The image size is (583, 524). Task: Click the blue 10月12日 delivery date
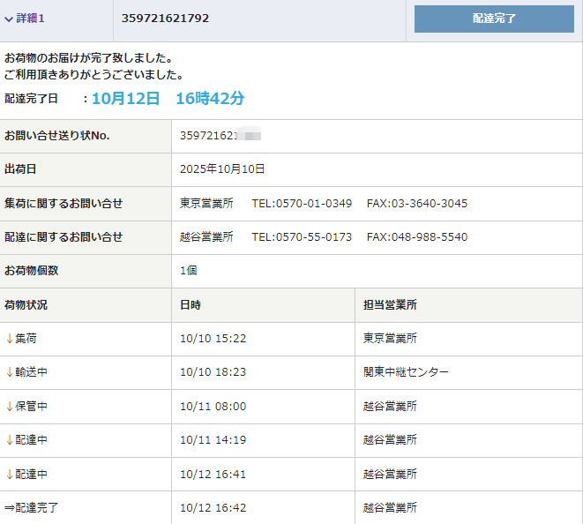pos(125,99)
